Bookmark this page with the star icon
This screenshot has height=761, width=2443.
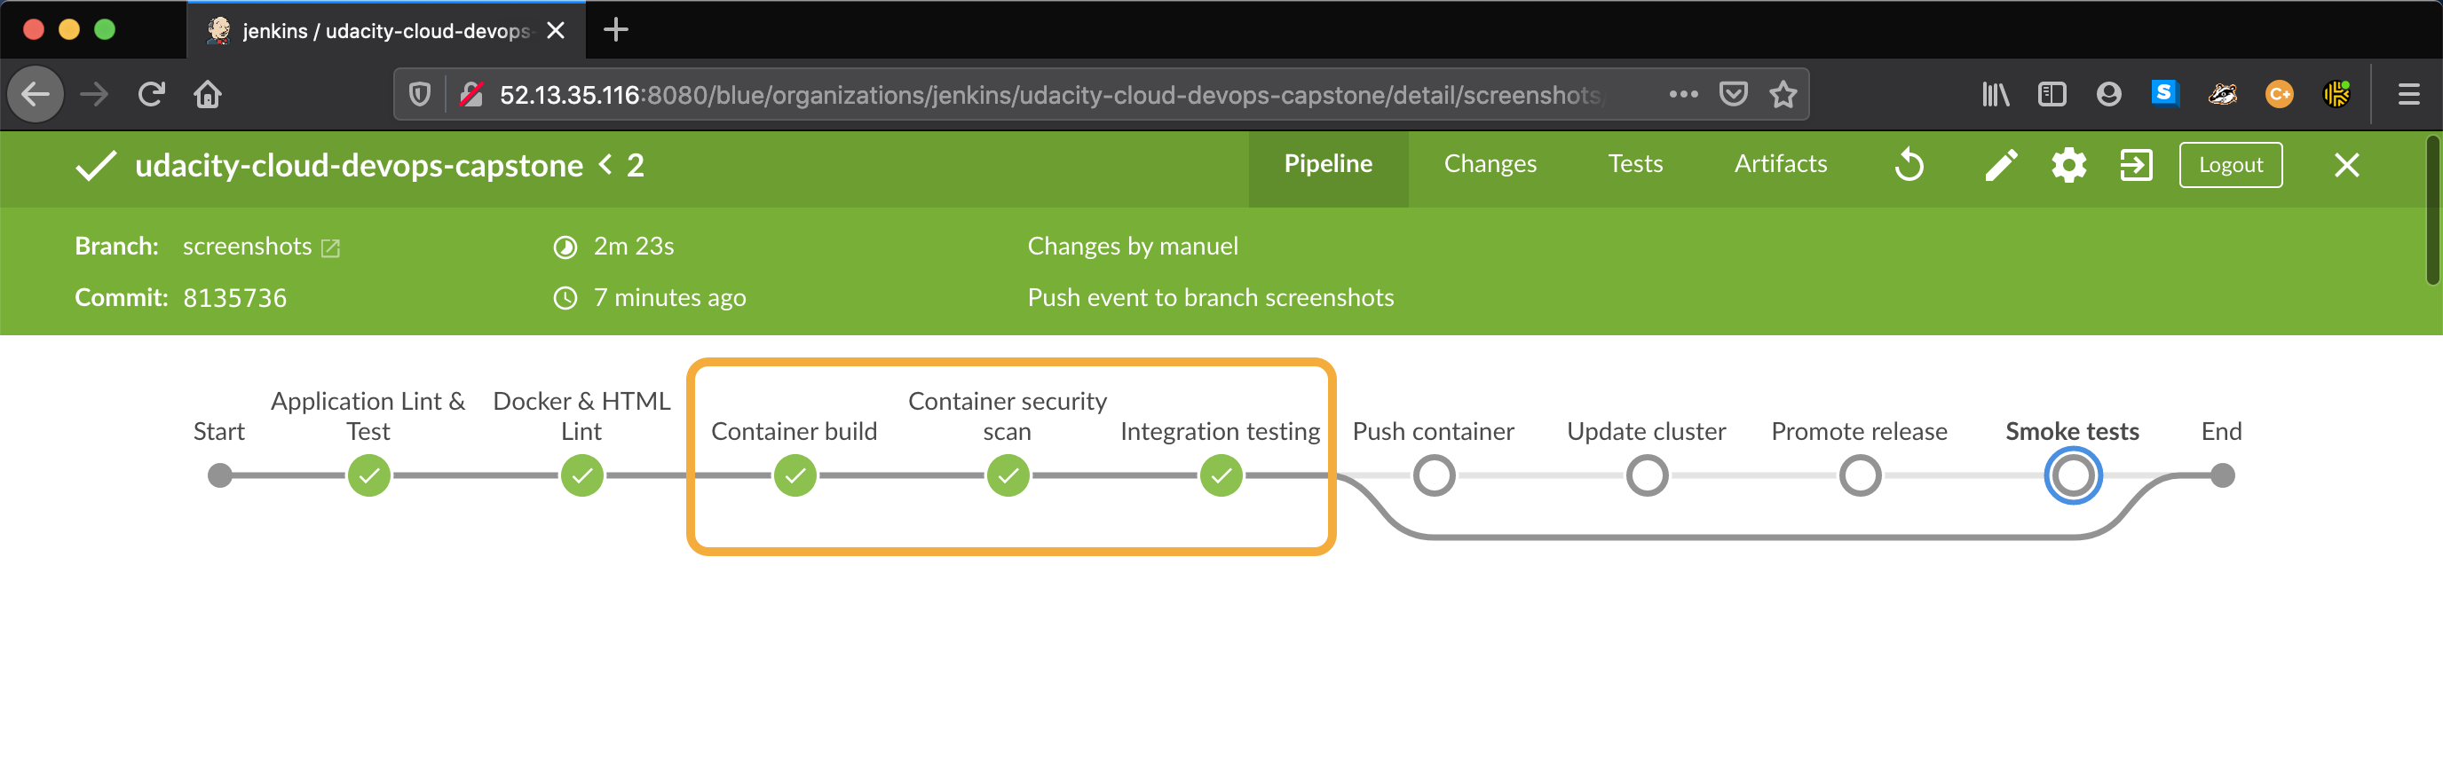pyautogui.click(x=1783, y=94)
